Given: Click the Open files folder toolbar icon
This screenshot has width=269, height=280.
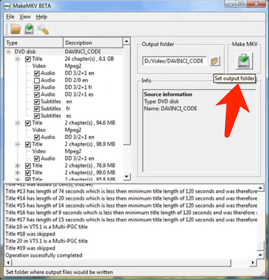Looking at the screenshot, I should [x=16, y=29].
